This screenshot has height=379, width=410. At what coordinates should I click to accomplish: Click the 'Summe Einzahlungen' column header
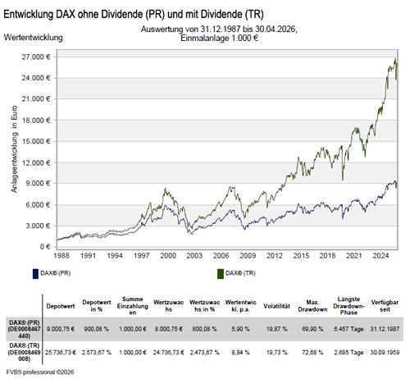click(133, 306)
